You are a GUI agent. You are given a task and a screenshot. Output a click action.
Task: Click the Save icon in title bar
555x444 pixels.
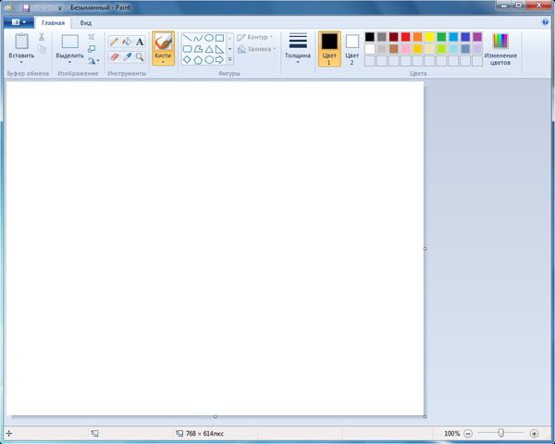pyautogui.click(x=26, y=7)
